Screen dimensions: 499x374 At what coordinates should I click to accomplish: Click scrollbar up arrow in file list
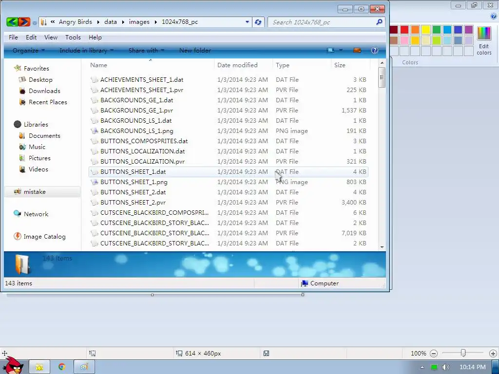382,63
